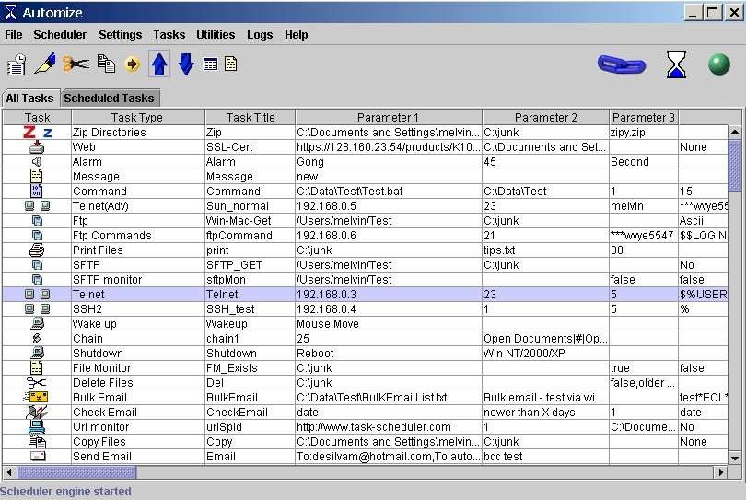Image resolution: width=746 pixels, height=500 pixels.
Task: Click the scissors cut icon in toolbar
Action: point(75,64)
